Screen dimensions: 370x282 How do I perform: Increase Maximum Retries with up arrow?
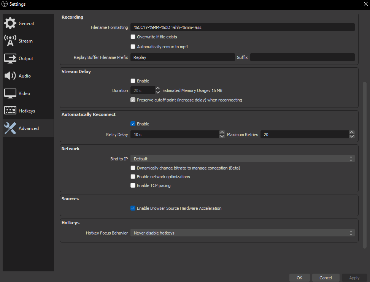tap(352, 133)
